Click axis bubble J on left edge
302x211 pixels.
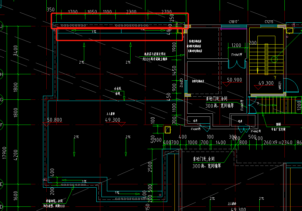point(1,26)
